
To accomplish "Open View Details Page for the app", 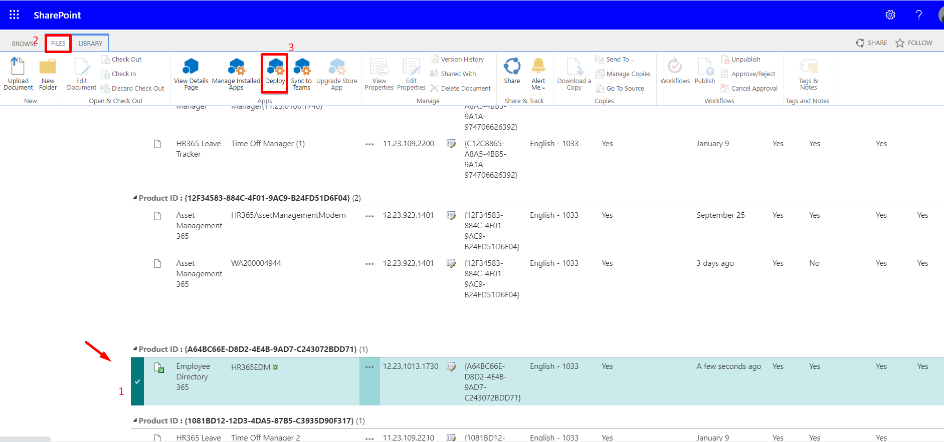I will (191, 74).
